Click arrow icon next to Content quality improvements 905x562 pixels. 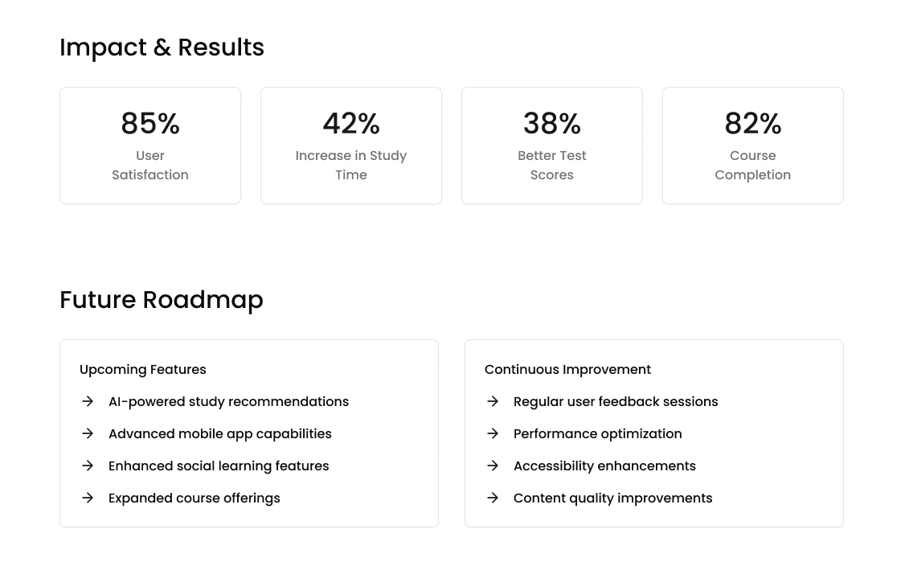(493, 498)
